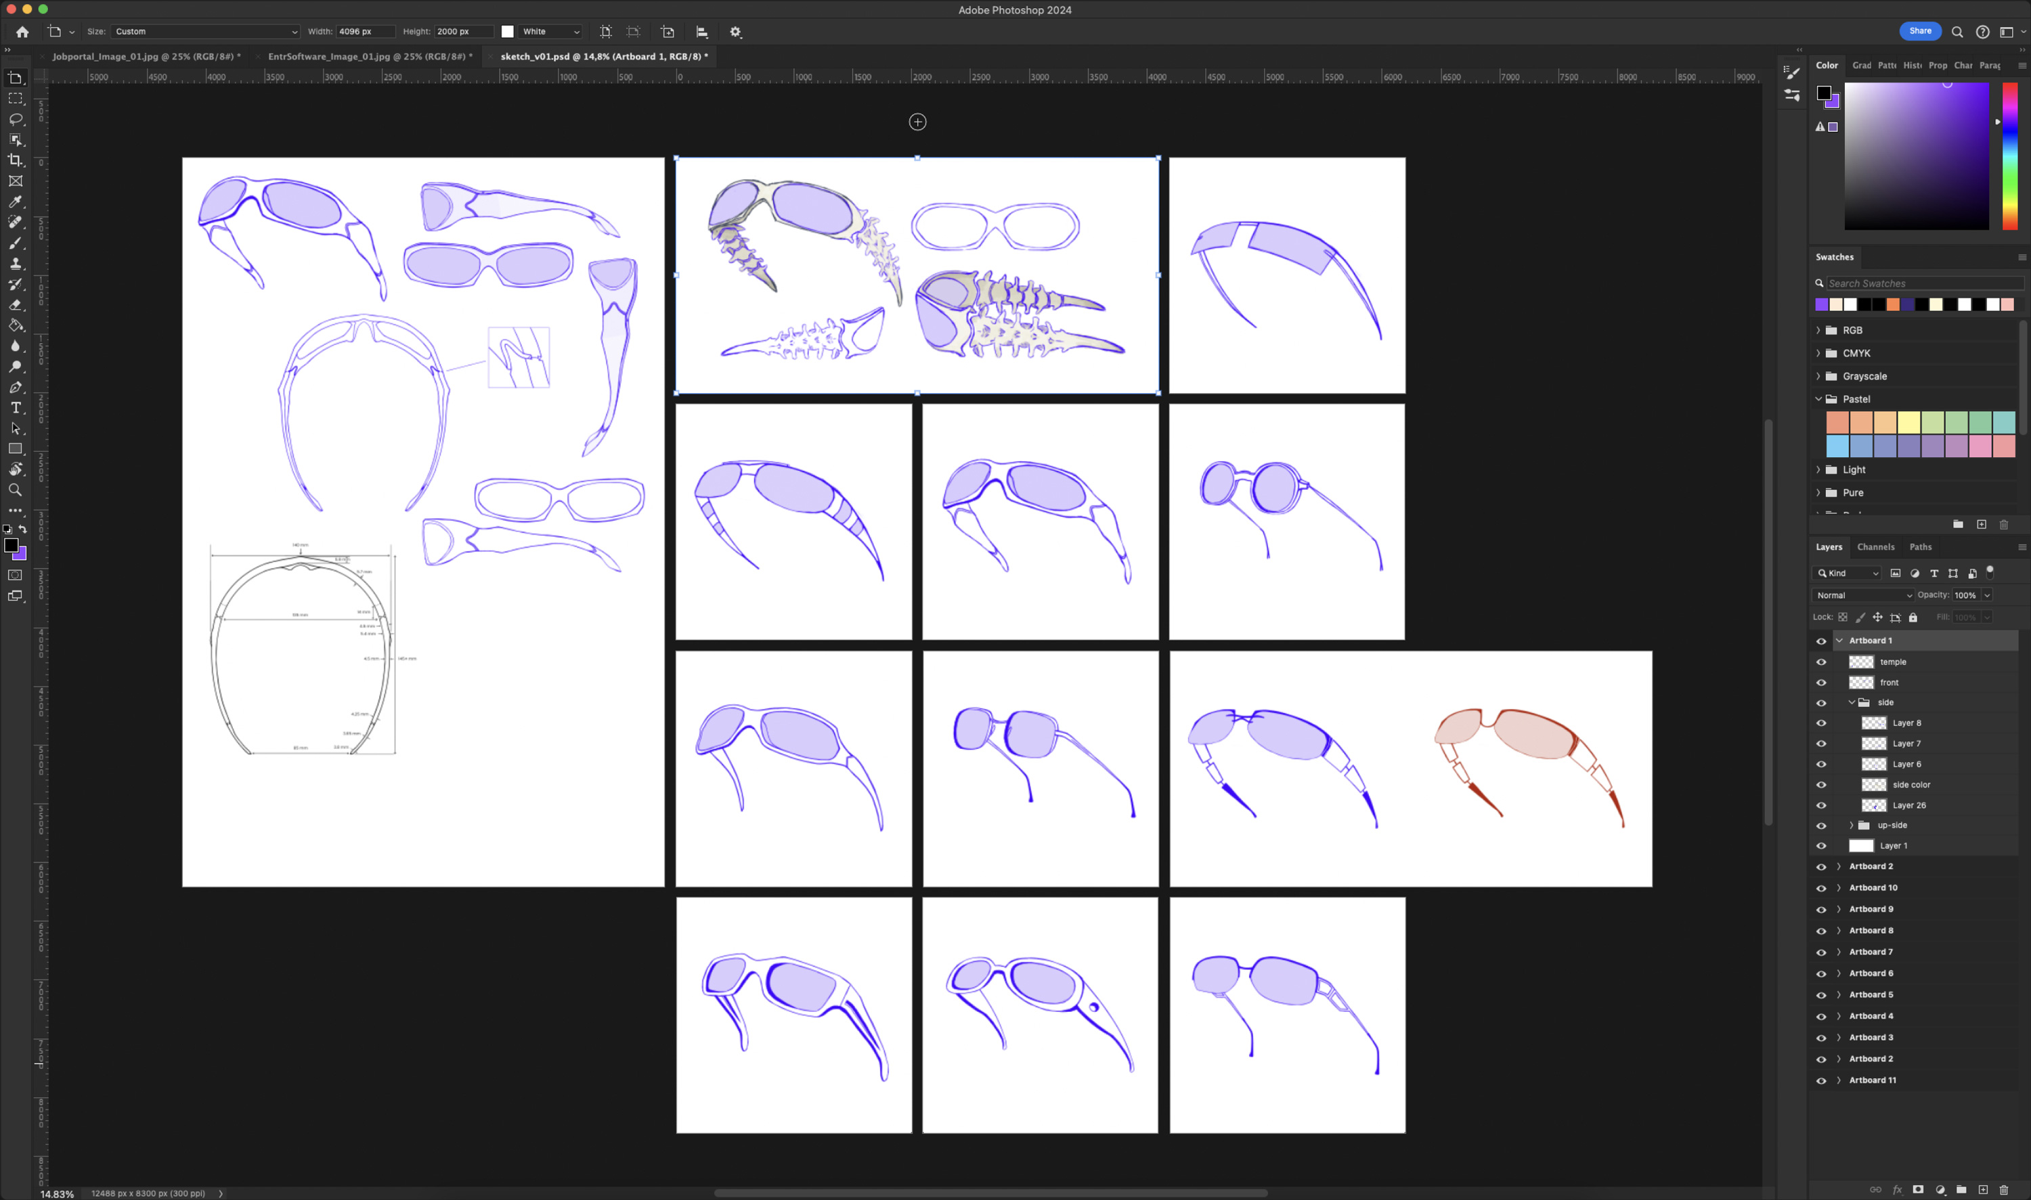This screenshot has height=1200, width=2031.
Task: Select the Lasso tool
Action: click(x=16, y=120)
